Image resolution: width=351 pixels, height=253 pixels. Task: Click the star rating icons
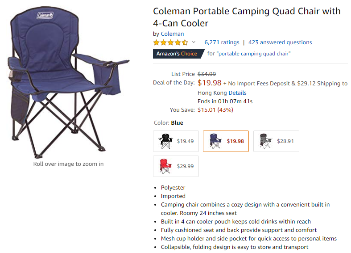[170, 42]
